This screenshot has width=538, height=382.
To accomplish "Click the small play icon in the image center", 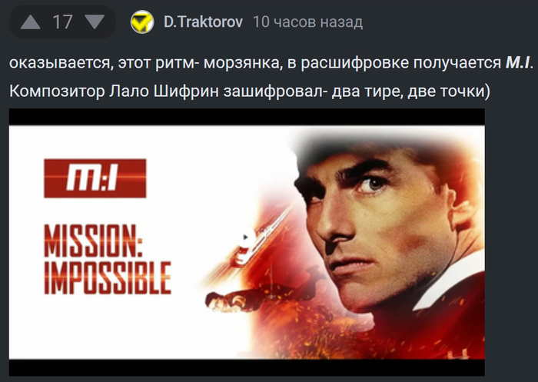I will coord(245,237).
